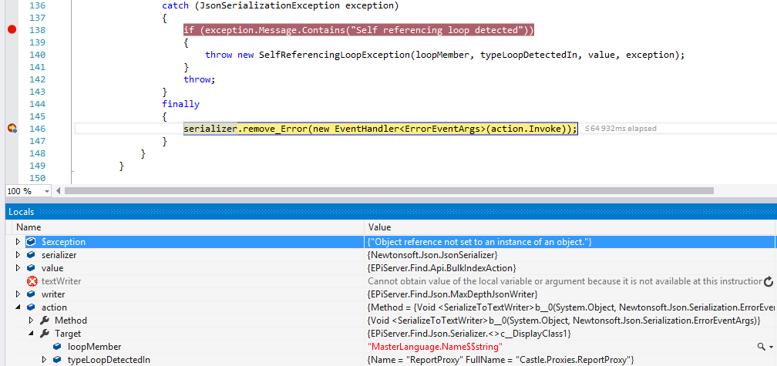The width and height of the screenshot is (777, 366).
Task: Click the current-statement breakpoint marker on line 146
Action: 12,129
